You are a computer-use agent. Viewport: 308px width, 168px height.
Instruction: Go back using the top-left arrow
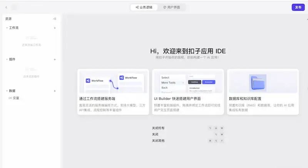6,7
